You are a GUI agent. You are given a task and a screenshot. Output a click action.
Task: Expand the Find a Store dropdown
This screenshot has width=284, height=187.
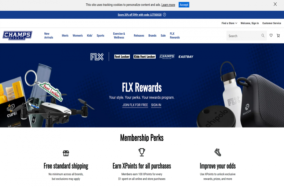click(x=229, y=23)
